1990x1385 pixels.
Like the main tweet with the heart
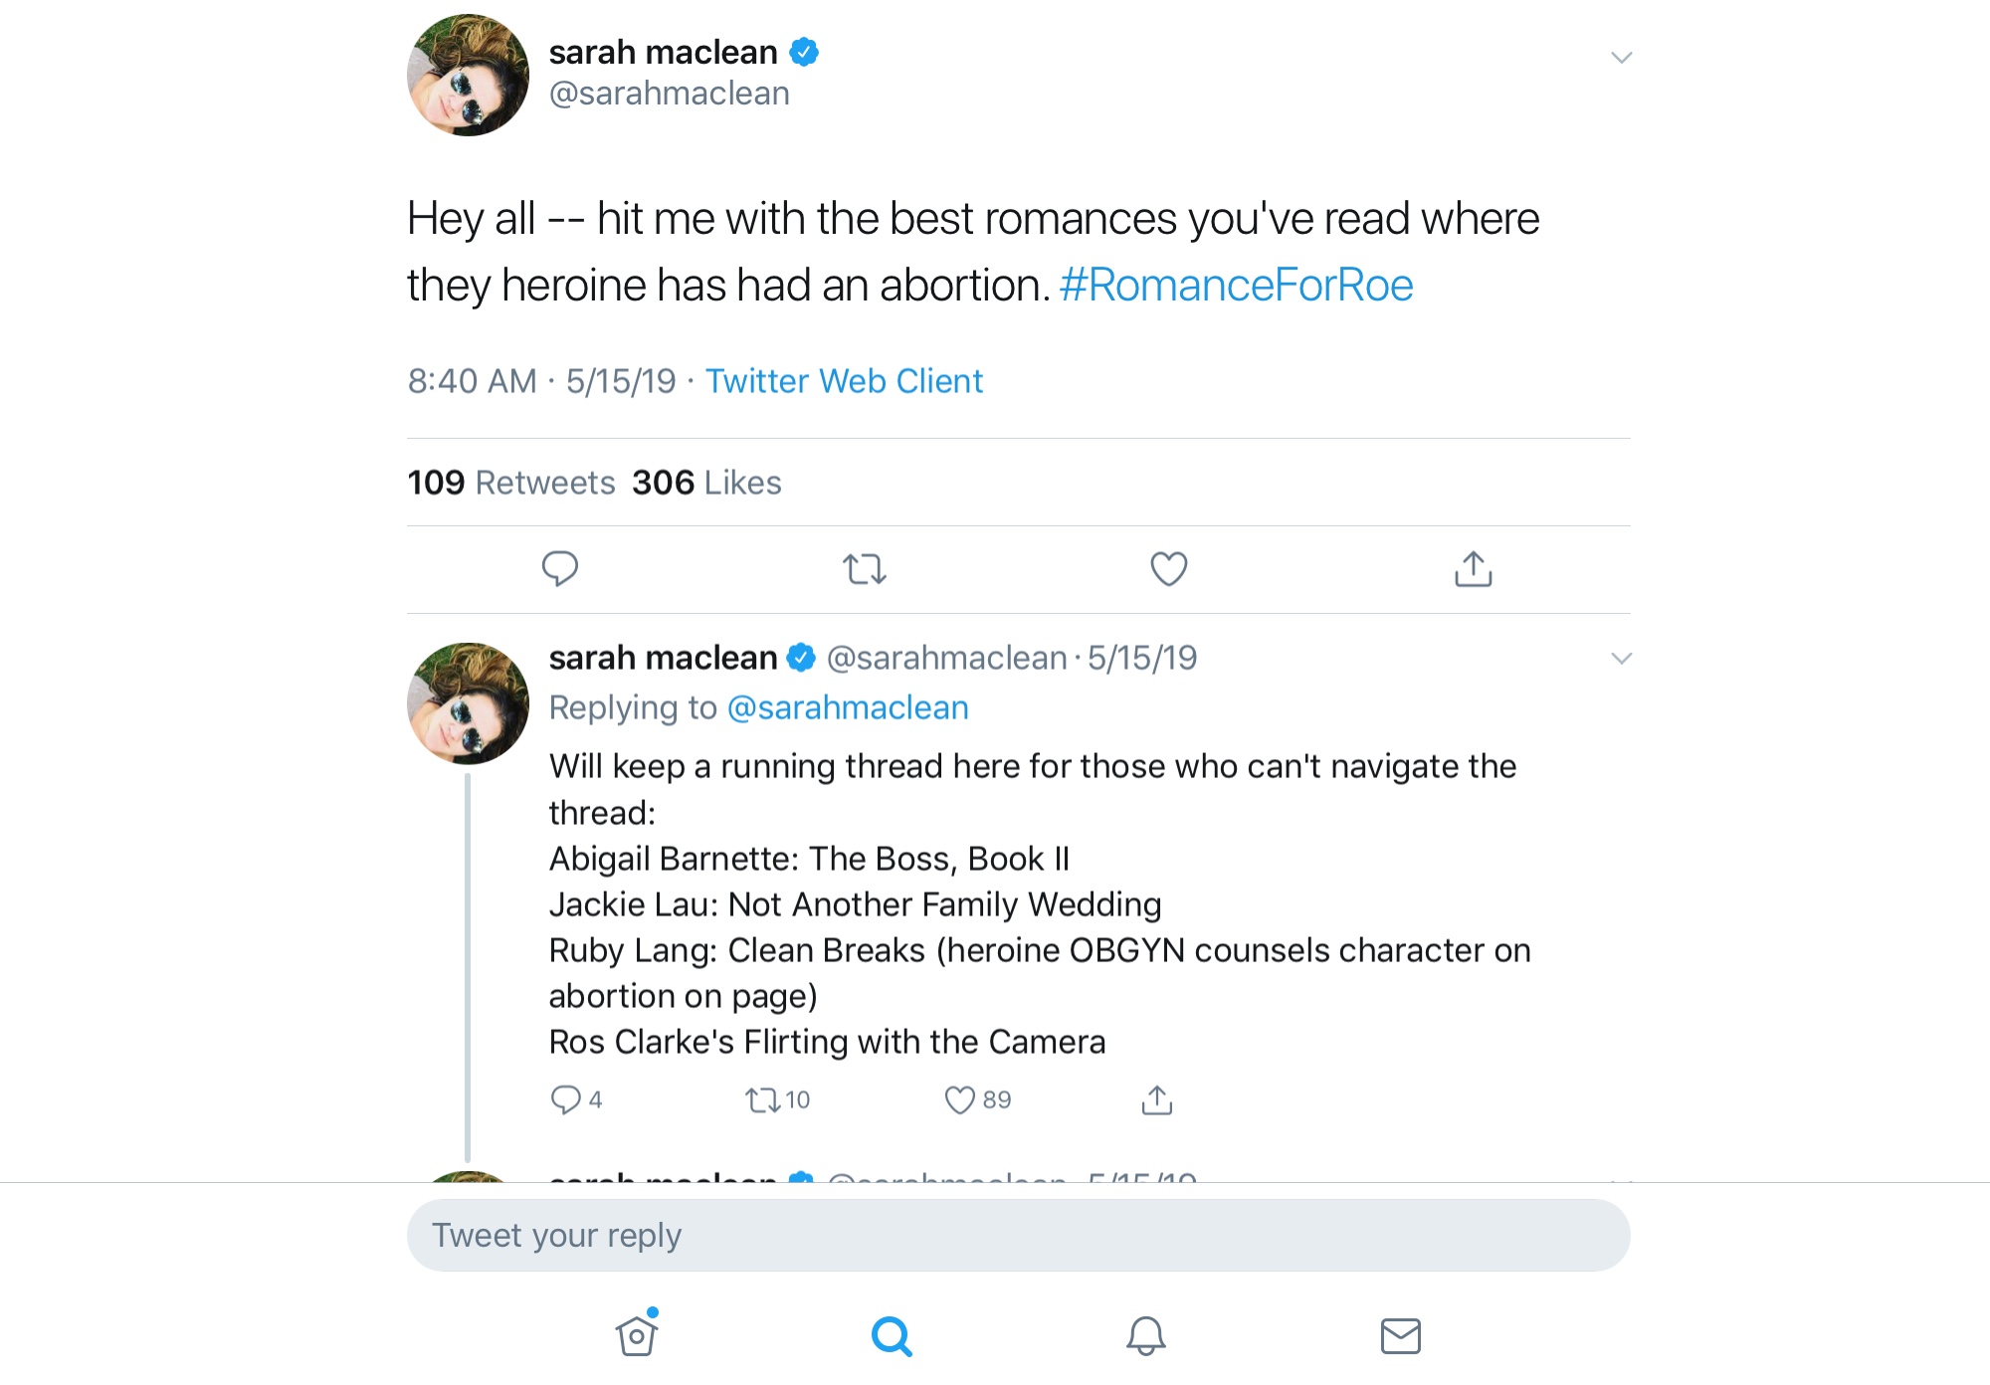click(x=1168, y=569)
